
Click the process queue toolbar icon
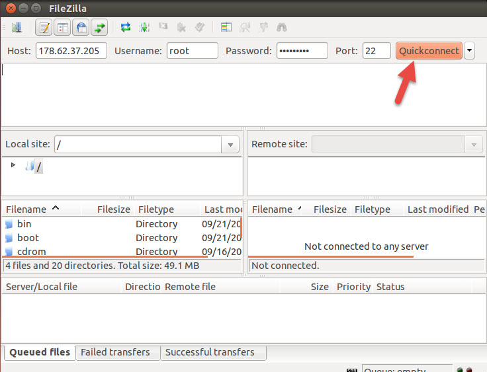pos(144,28)
